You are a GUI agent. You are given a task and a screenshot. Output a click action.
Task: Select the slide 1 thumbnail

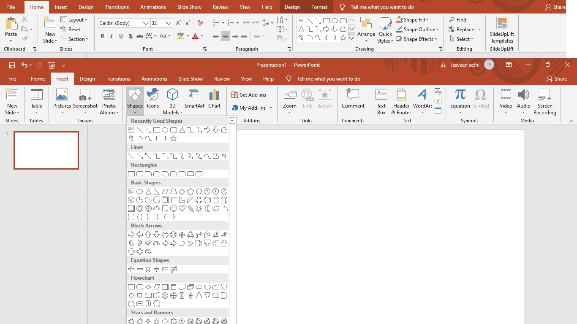(x=46, y=150)
